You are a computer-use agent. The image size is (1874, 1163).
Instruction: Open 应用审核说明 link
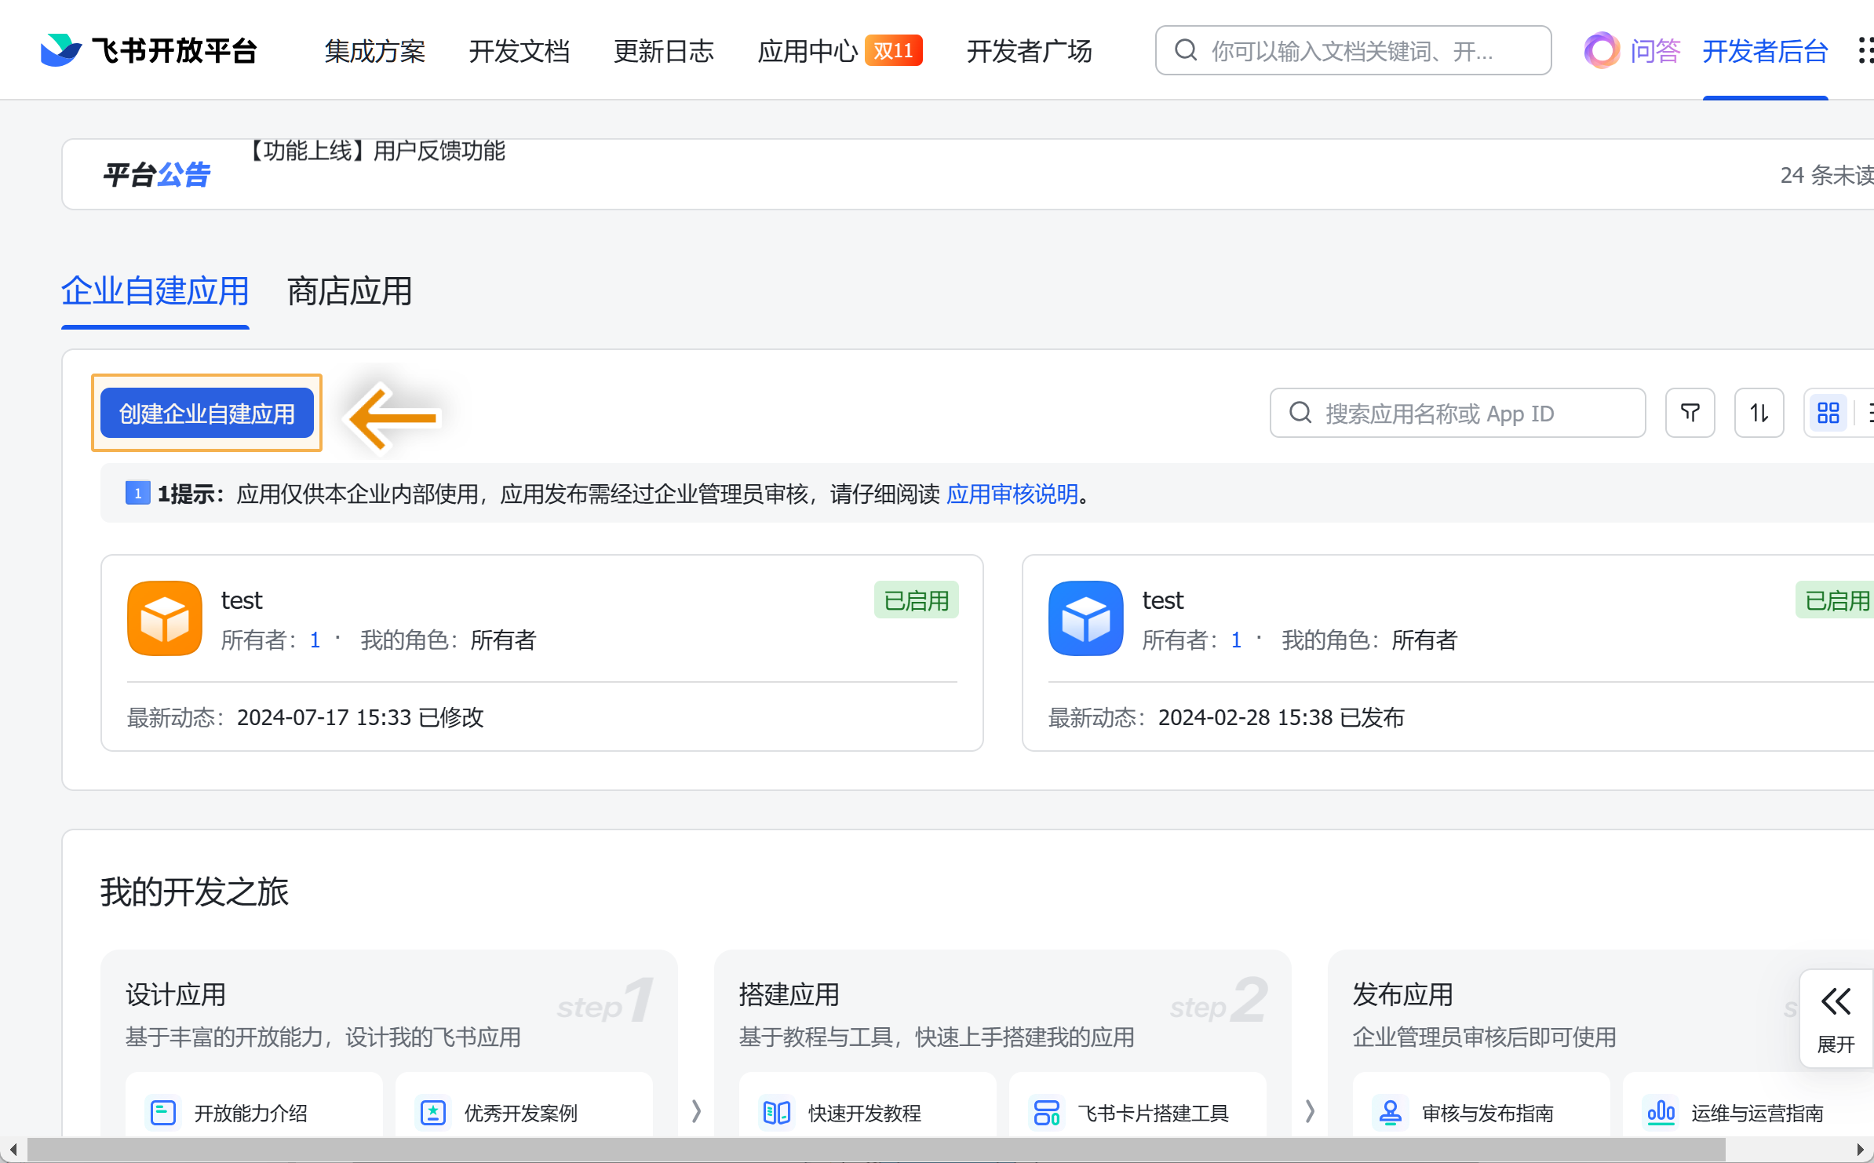coord(1012,494)
